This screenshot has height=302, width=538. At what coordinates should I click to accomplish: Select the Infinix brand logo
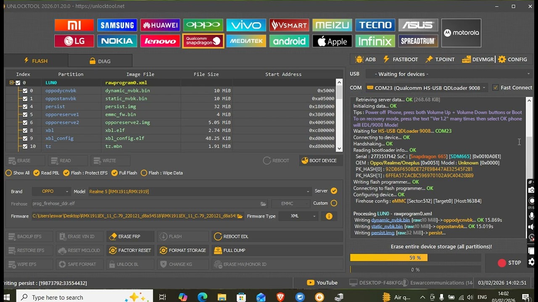375,41
